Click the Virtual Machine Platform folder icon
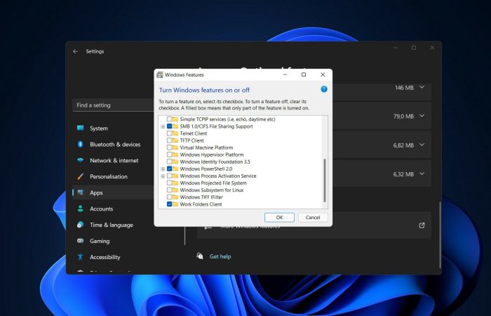Screen dimensions: 491x316 coord(175,147)
